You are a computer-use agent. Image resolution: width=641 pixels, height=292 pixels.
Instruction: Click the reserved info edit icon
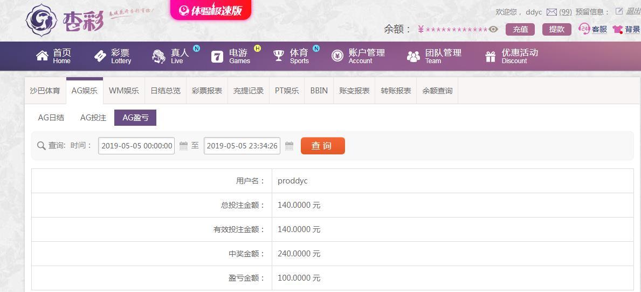(x=619, y=11)
